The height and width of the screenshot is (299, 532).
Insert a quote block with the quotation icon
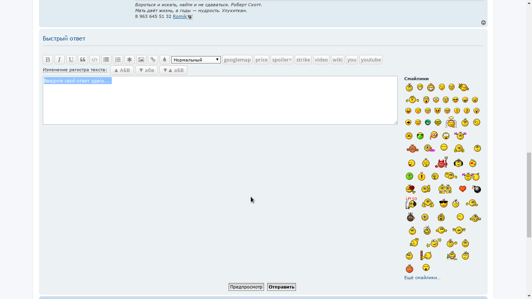(83, 60)
